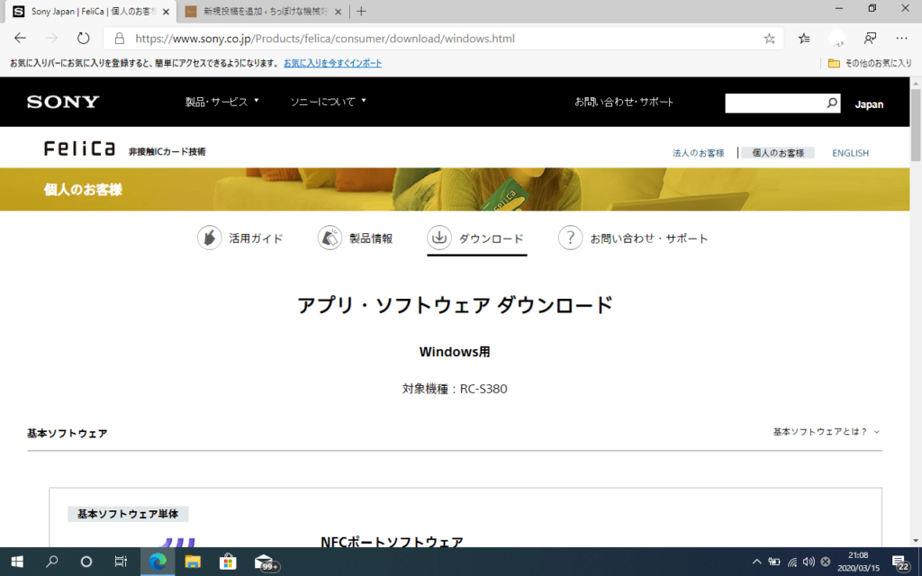922x576 pixels.
Task: Reload the current page
Action: [x=84, y=38]
